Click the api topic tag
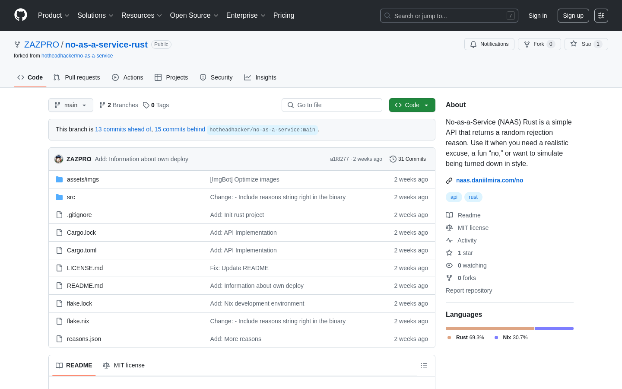Viewport: 622px width, 389px height. point(454,197)
